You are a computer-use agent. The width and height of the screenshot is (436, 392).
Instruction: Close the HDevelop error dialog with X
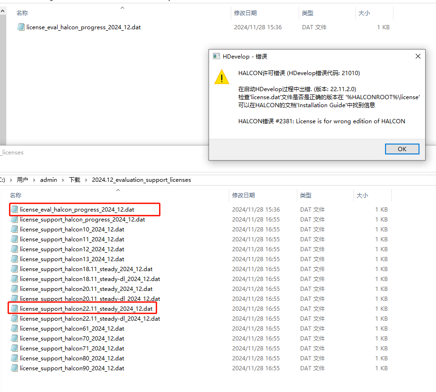(418, 56)
